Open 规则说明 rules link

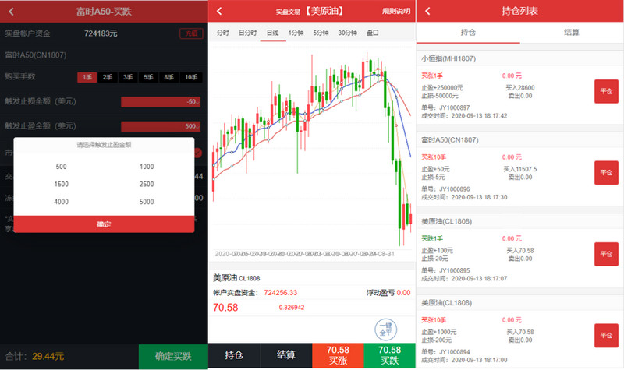[x=396, y=11]
